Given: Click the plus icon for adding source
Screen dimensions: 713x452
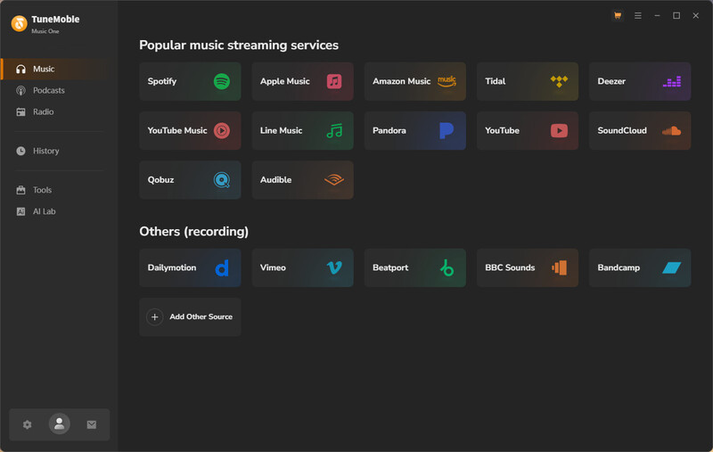Looking at the screenshot, I should (154, 316).
